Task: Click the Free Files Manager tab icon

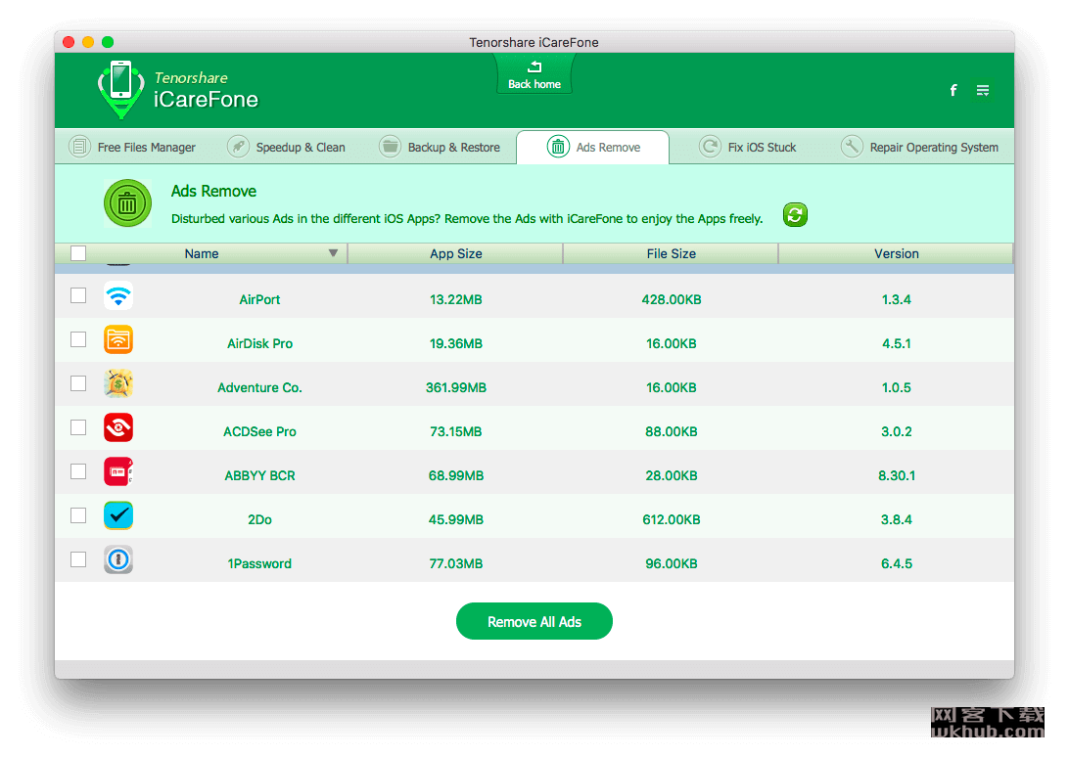Action: click(79, 147)
